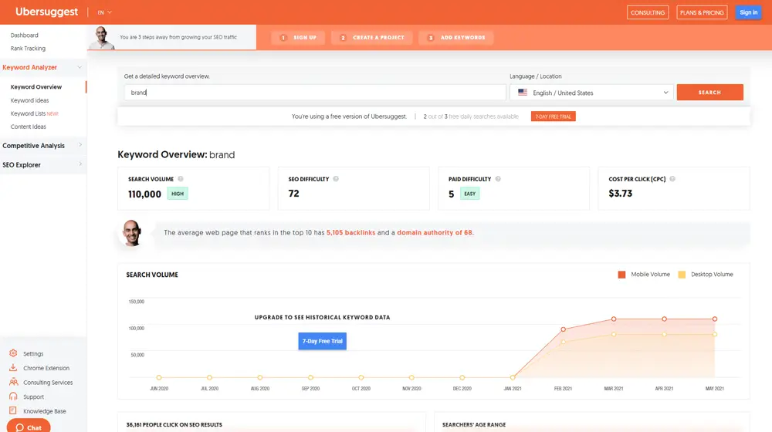Open Rank Tracking in sidebar

(x=28, y=49)
